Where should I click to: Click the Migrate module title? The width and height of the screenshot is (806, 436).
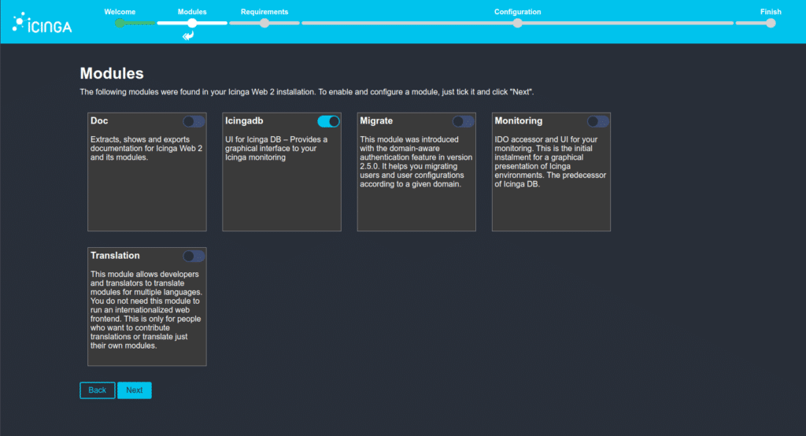pos(376,121)
